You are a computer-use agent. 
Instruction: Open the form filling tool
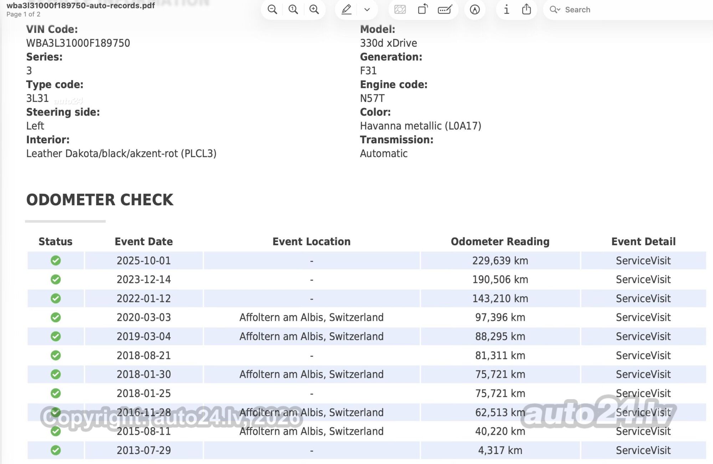click(445, 10)
